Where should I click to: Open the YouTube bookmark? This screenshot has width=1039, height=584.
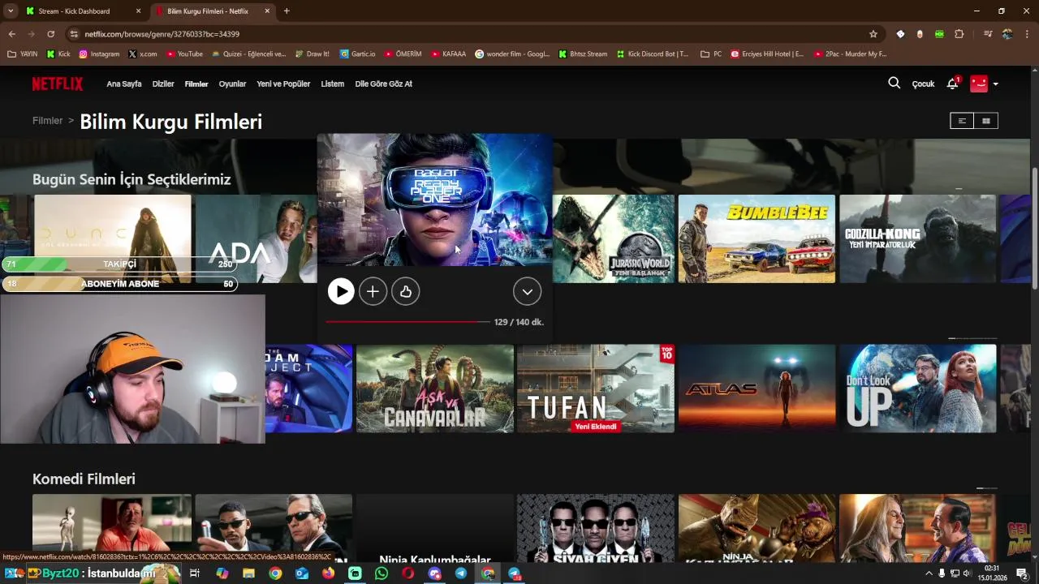click(184, 54)
